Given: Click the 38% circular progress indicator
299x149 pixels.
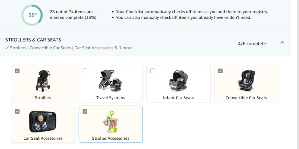Looking at the screenshot, I should tap(32, 15).
